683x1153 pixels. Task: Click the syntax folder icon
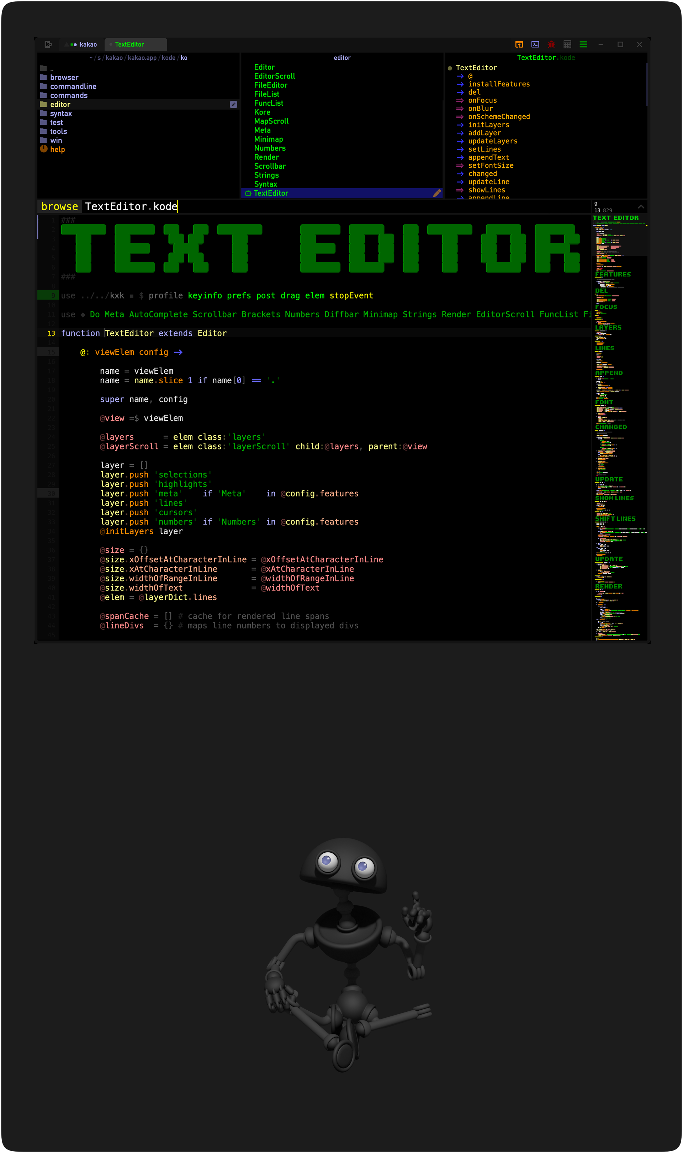click(x=43, y=113)
